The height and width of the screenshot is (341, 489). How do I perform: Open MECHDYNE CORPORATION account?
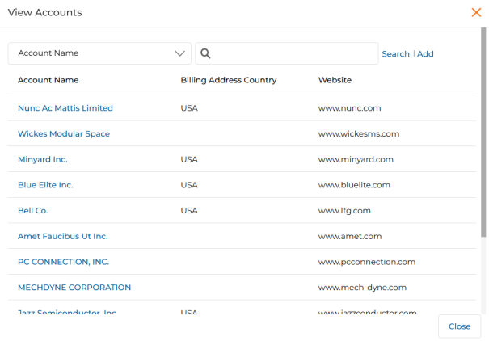pos(74,288)
